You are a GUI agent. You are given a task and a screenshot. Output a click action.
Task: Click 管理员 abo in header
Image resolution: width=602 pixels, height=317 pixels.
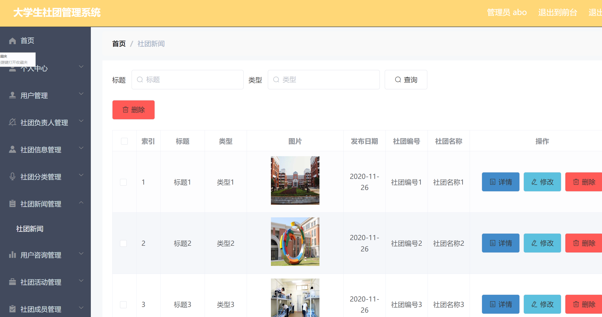click(x=507, y=12)
